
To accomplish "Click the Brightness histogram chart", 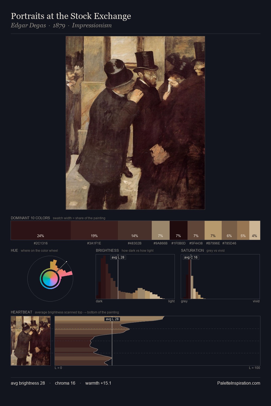I will click(x=135, y=277).
